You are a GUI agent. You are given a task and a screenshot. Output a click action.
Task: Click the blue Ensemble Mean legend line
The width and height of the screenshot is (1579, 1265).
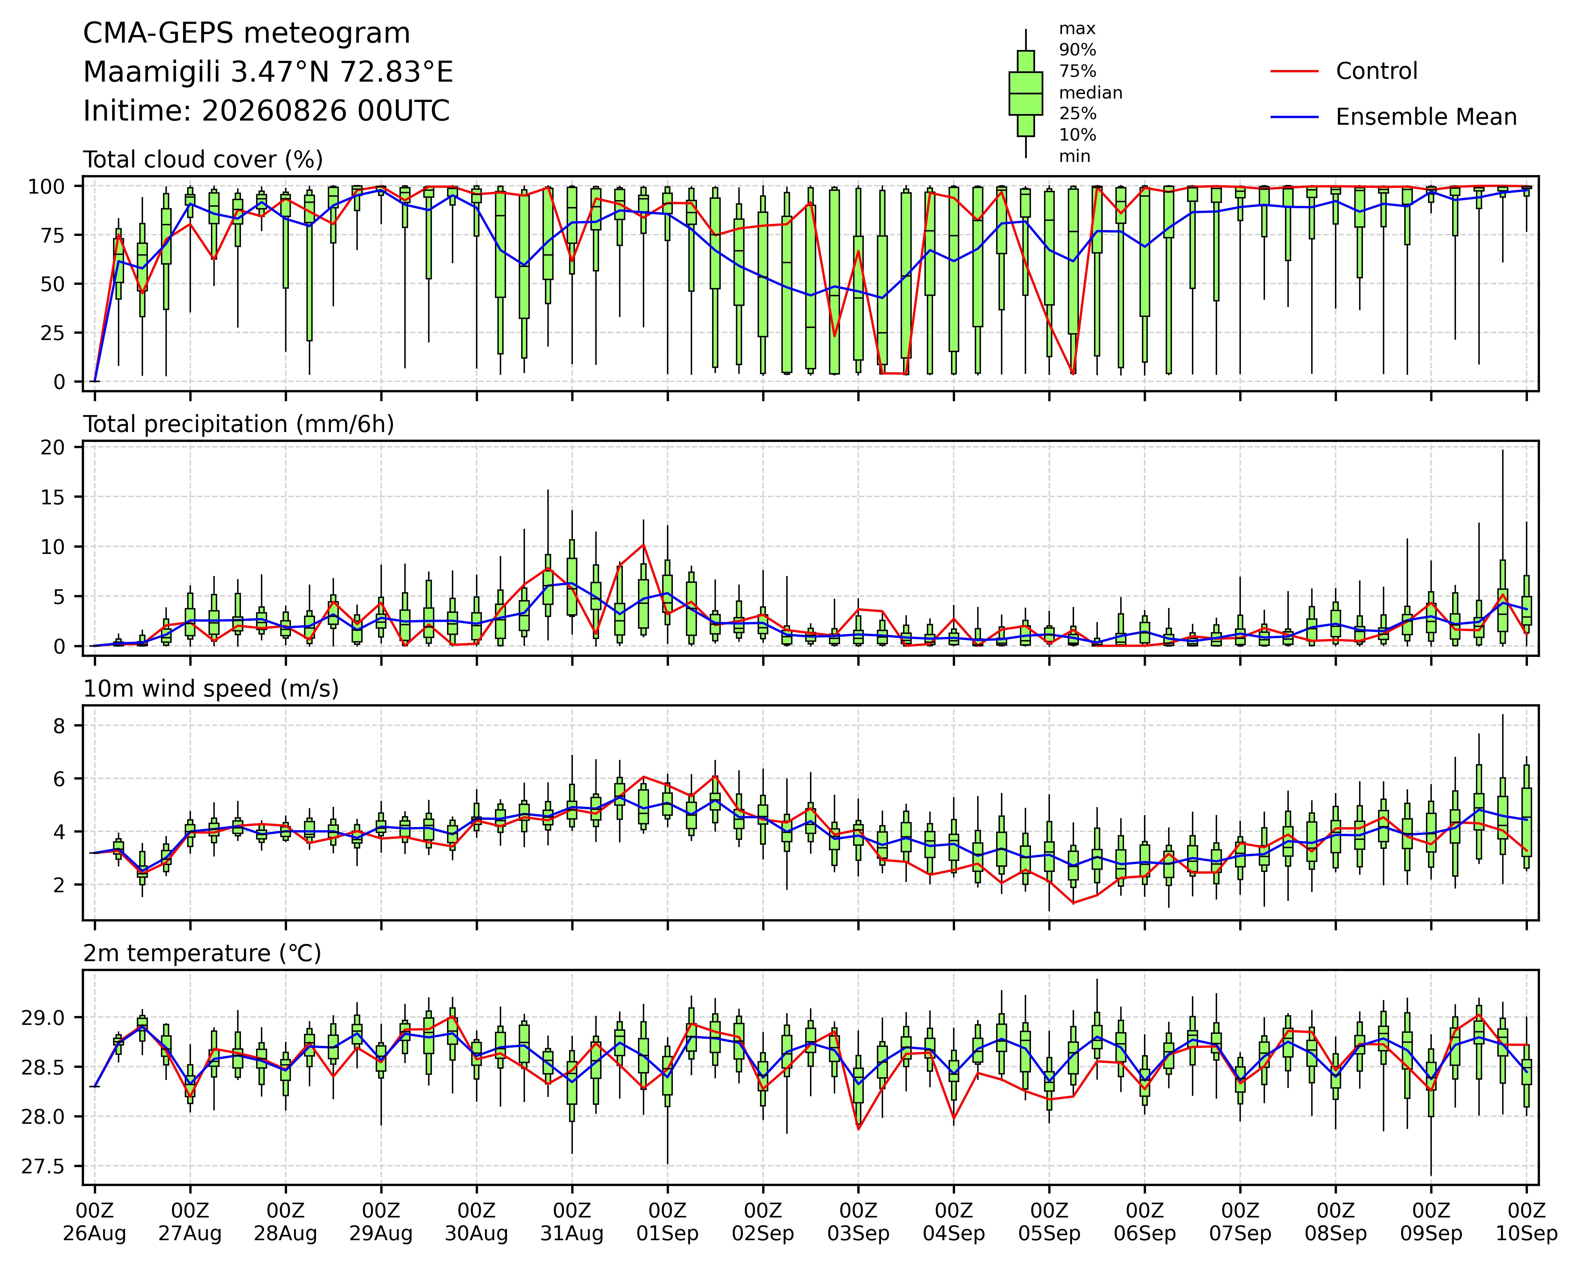coord(1294,117)
